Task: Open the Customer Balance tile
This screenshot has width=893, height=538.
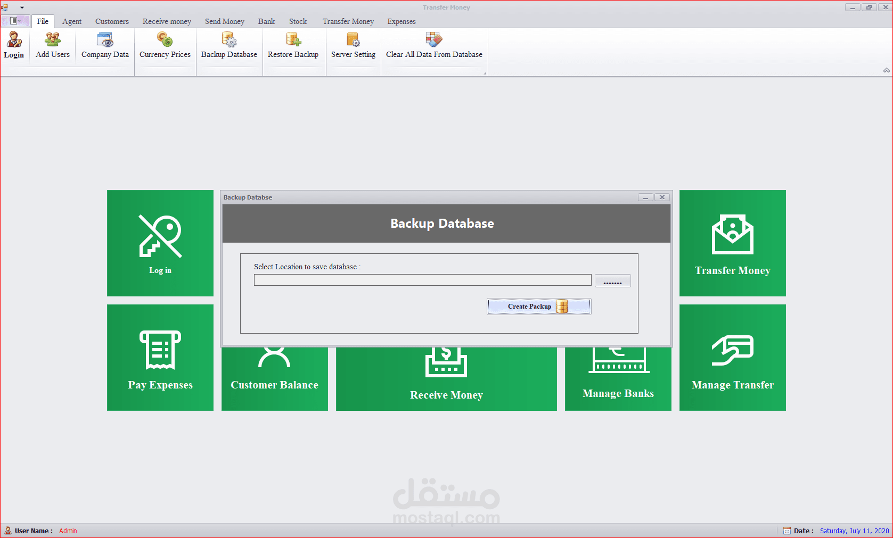Action: pos(275,379)
